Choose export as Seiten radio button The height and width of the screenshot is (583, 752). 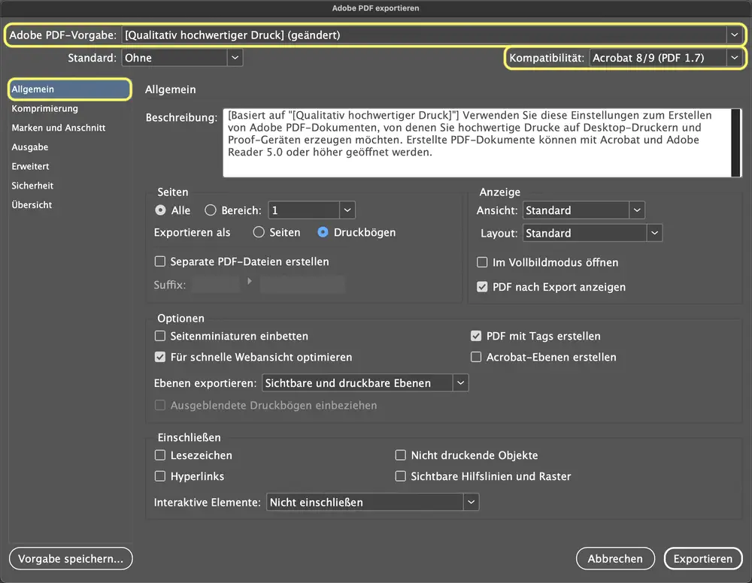pos(259,232)
